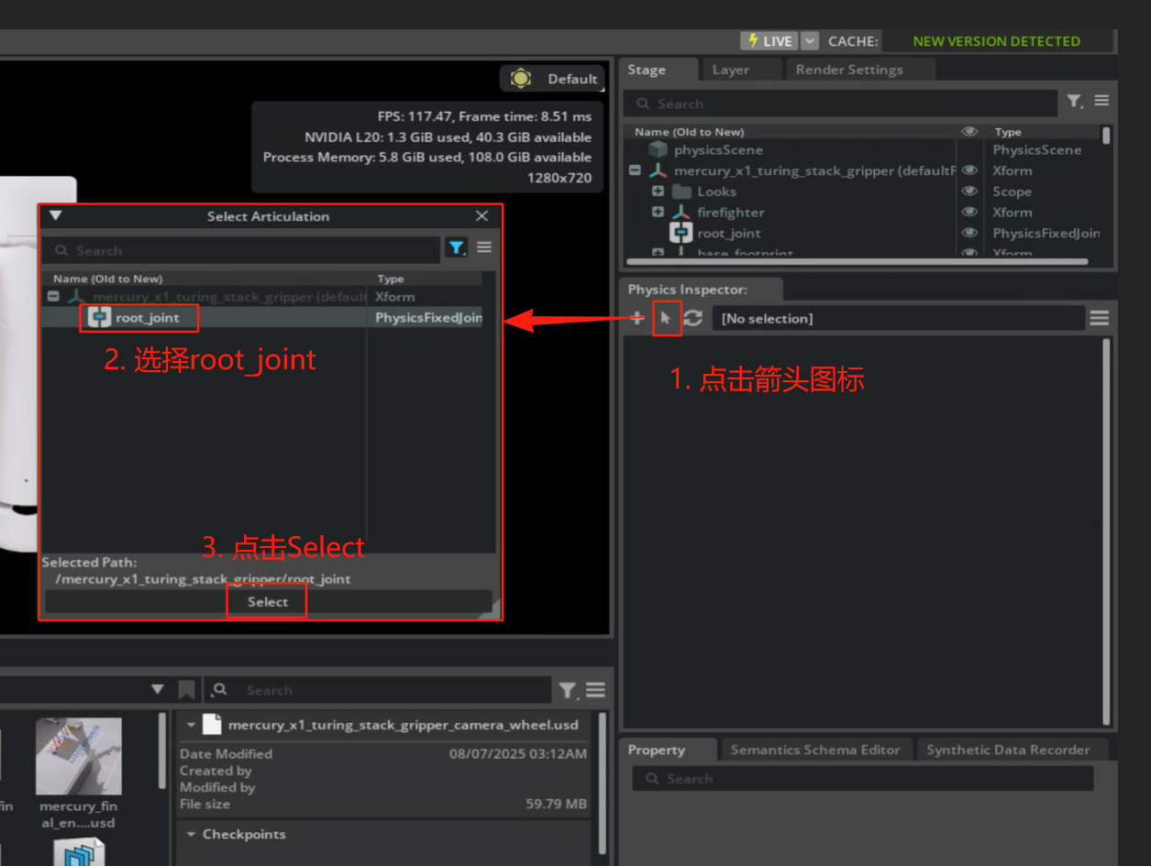The width and height of the screenshot is (1151, 866).
Task: Select the root_joint row text in Stage panel
Action: pos(728,234)
